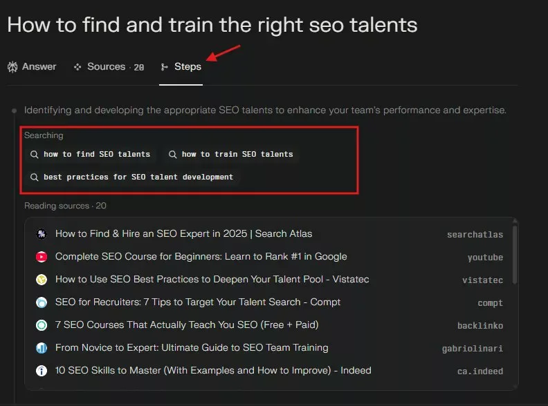Click the Vistatec favicon icon
The height and width of the screenshot is (406, 548).
tap(42, 280)
